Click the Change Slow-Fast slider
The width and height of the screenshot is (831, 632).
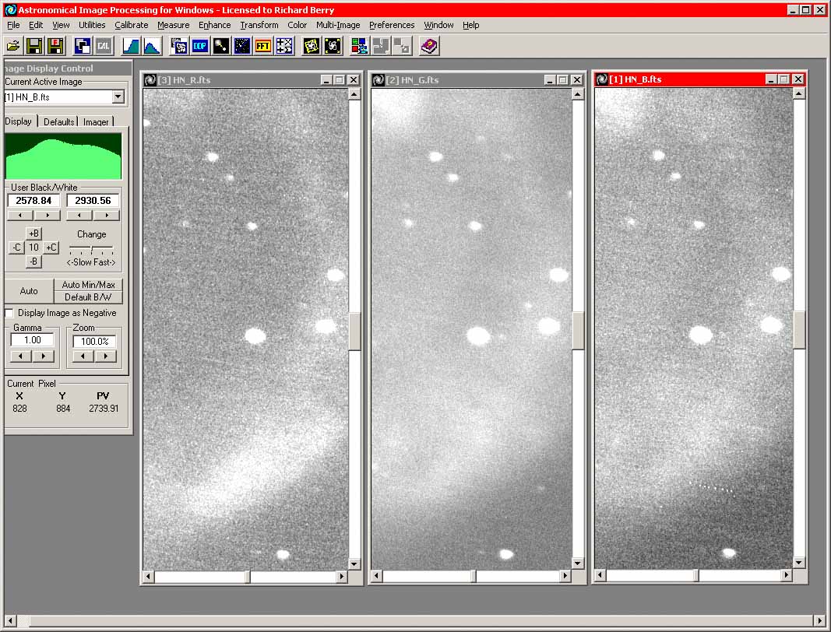91,249
